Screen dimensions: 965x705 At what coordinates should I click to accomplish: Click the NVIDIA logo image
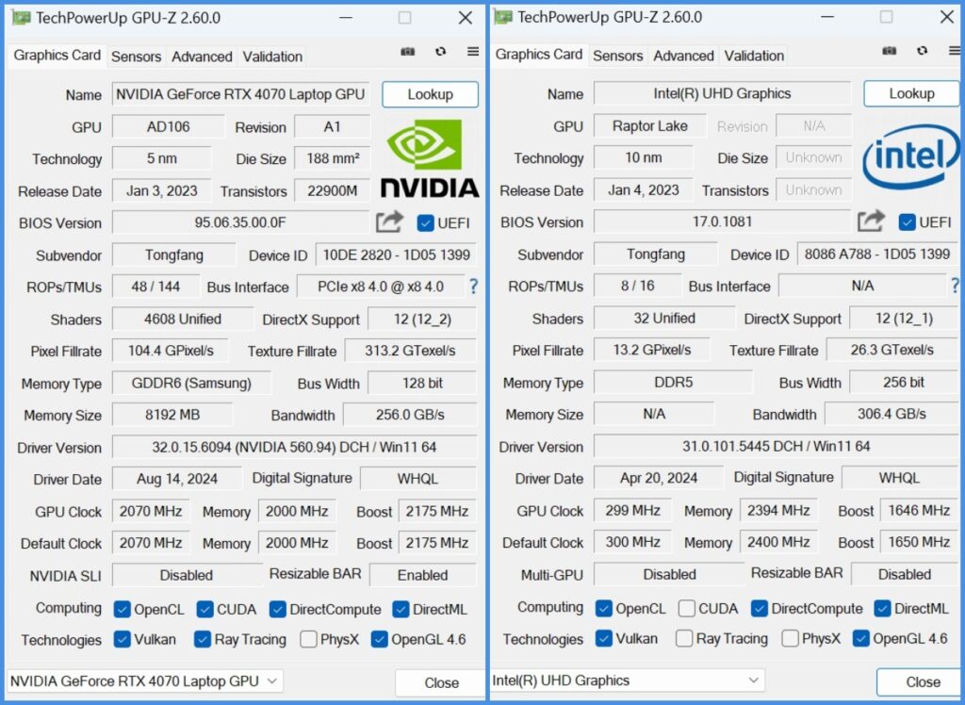[x=429, y=158]
